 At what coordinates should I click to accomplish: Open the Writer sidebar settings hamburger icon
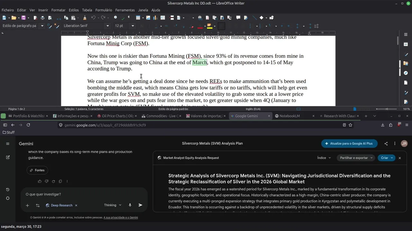coord(406,34)
